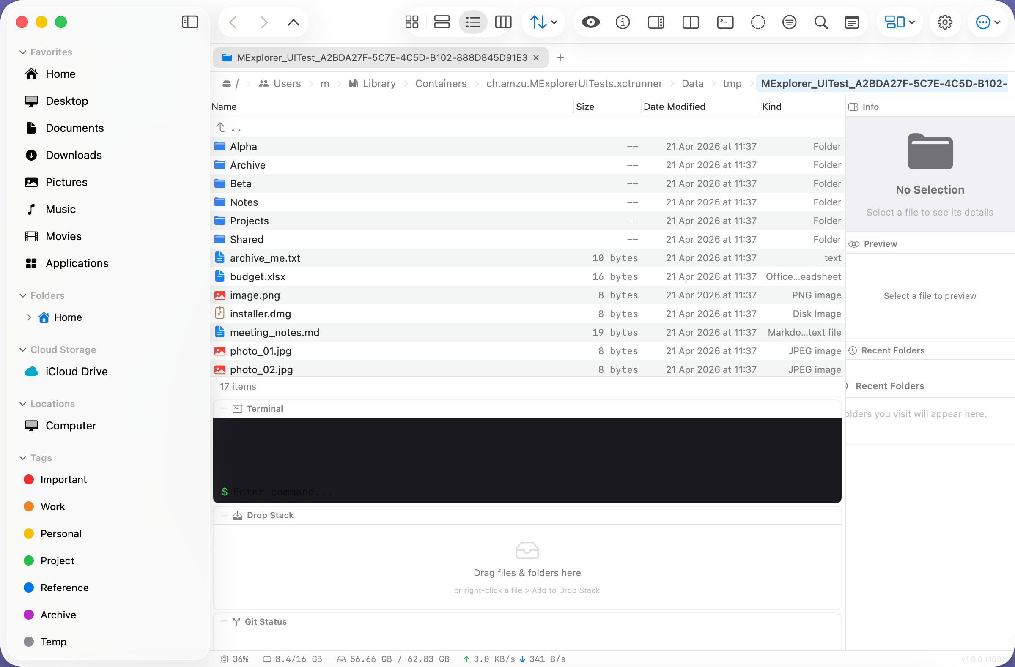This screenshot has width=1015, height=667.
Task: Click the Get Info toolbar icon
Action: (x=623, y=22)
